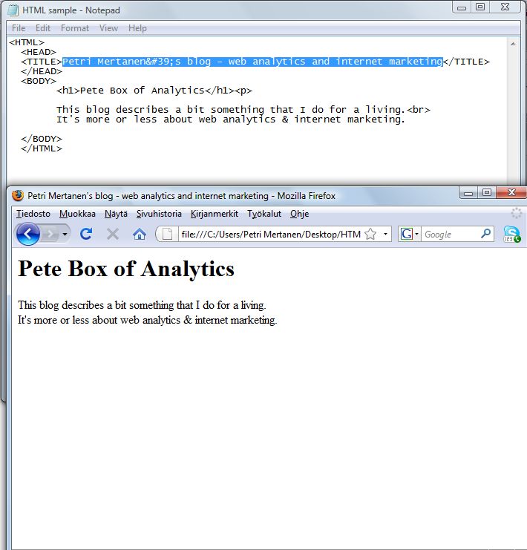Click the search magnifier icon
Image resolution: width=527 pixels, height=550 pixels.
pos(486,234)
